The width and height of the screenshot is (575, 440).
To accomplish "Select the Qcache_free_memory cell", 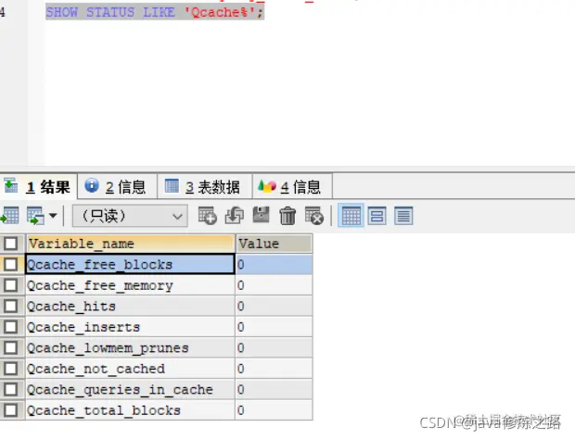I will point(130,285).
